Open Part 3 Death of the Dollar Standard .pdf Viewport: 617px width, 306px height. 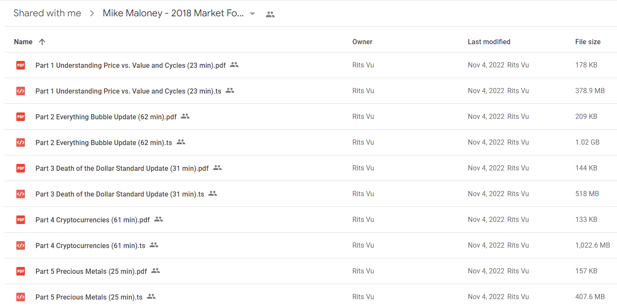pos(122,168)
